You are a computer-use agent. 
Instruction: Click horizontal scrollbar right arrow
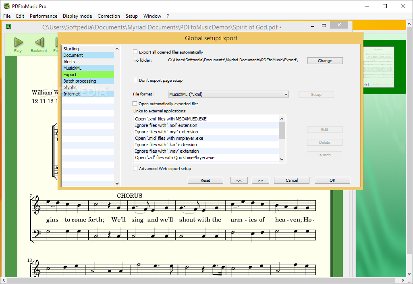(x=403, y=280)
